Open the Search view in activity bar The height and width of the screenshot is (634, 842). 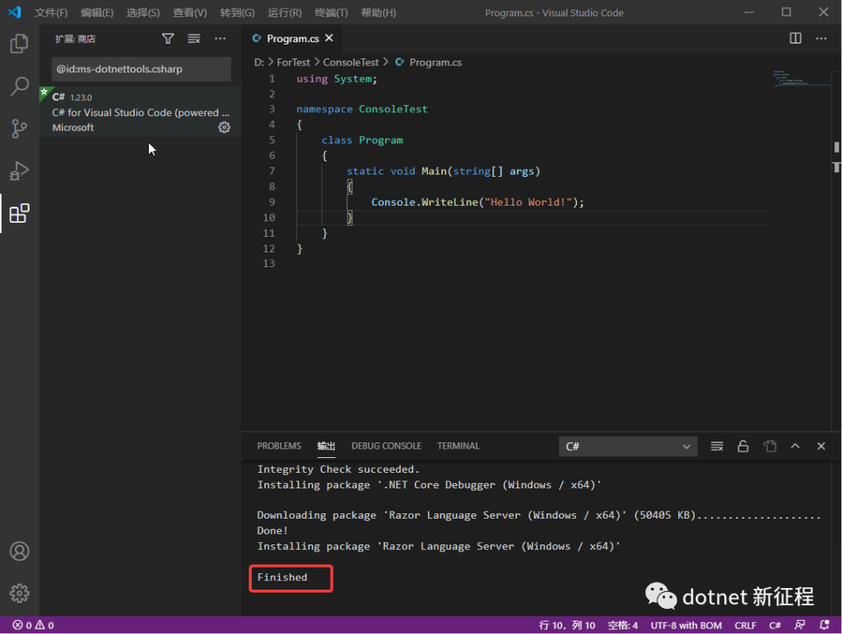pos(19,86)
